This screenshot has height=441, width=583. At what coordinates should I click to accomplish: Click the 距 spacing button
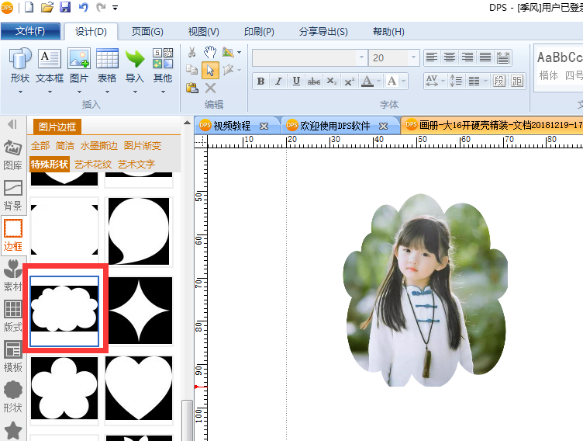(x=517, y=81)
